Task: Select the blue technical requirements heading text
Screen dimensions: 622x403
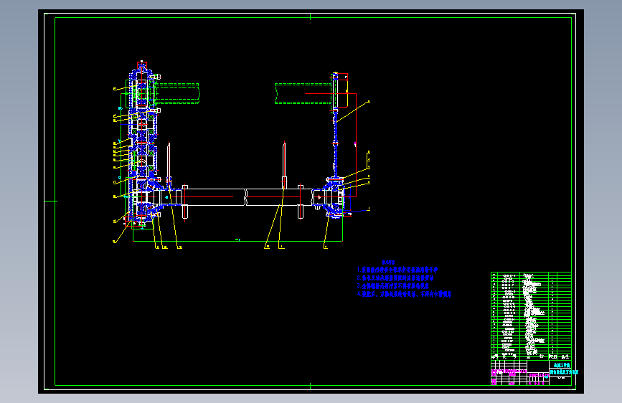Action: click(388, 262)
